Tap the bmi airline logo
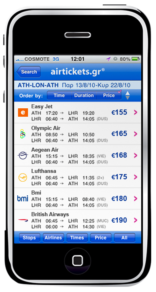156x292 pixels. (22, 198)
